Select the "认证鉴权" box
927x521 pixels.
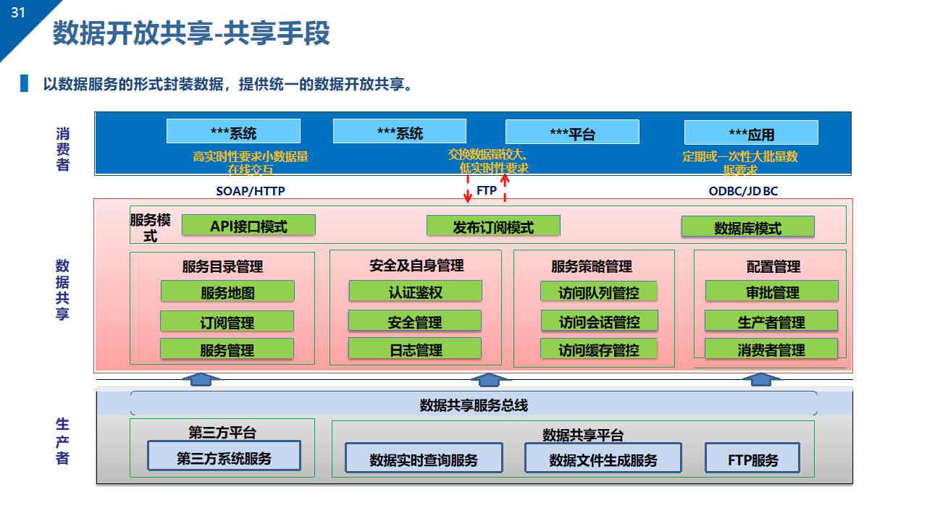pos(415,291)
